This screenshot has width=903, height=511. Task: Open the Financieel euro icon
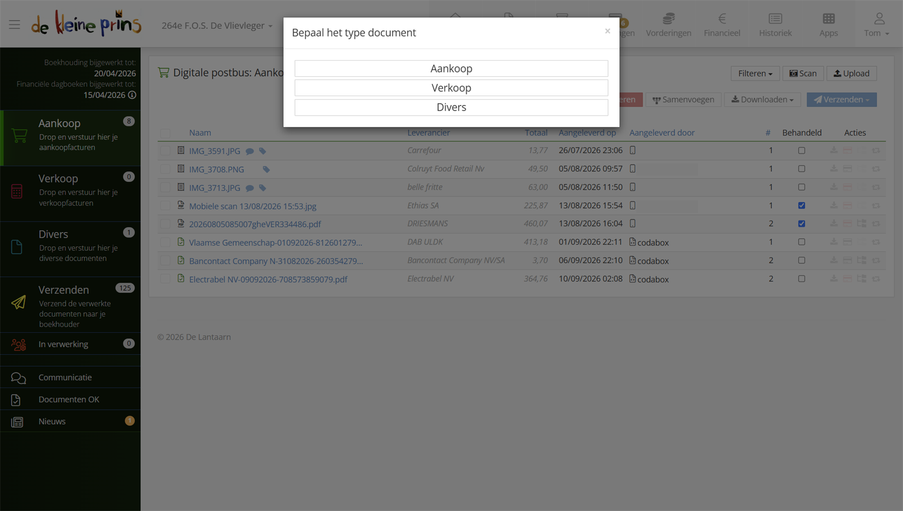click(x=722, y=19)
